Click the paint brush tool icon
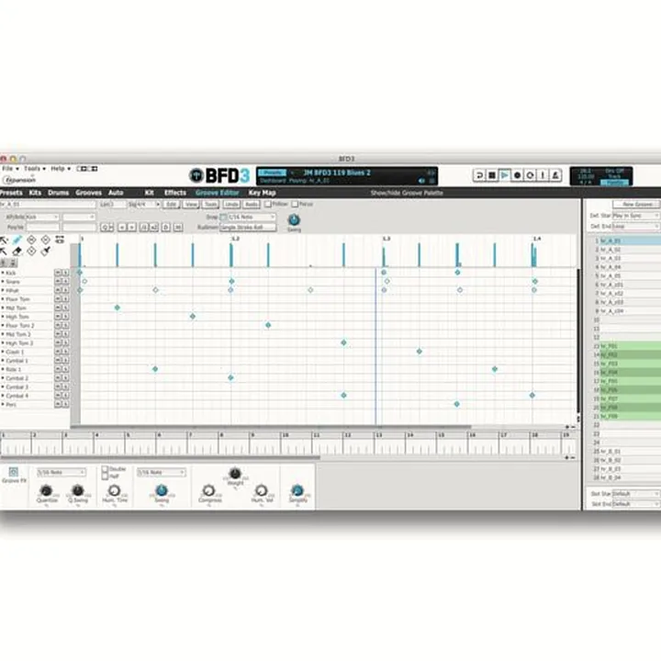This screenshot has height=661, width=661. (x=46, y=252)
